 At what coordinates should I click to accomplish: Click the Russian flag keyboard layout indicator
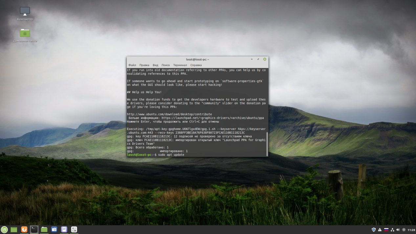tap(386, 230)
